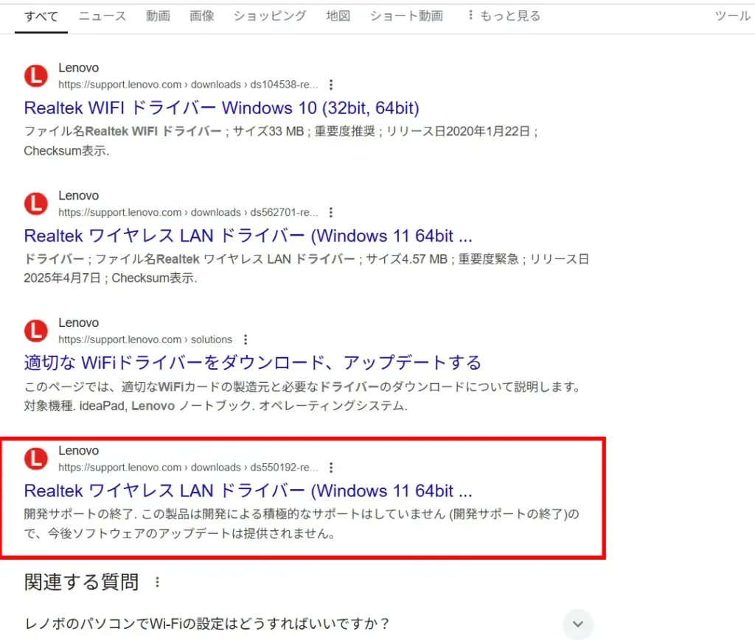Switch to the 画像 tab
The image size is (755, 640).
click(x=202, y=16)
